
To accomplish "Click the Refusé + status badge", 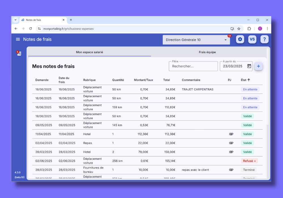I will (x=249, y=161).
